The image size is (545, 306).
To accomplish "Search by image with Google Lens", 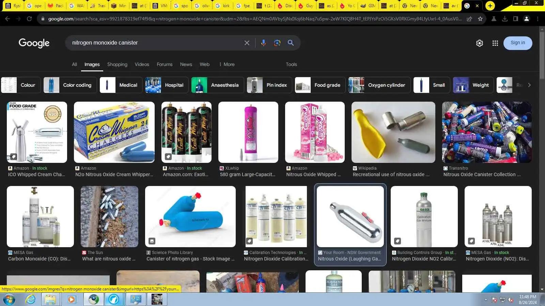I will click(x=277, y=43).
